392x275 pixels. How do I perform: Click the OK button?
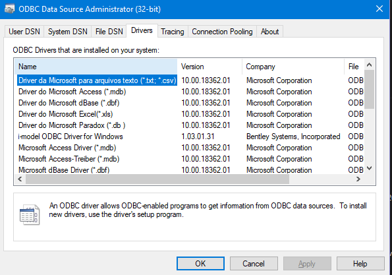(200, 264)
